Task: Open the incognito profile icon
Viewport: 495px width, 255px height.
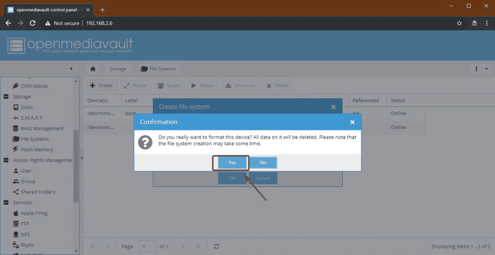Action: [x=474, y=23]
